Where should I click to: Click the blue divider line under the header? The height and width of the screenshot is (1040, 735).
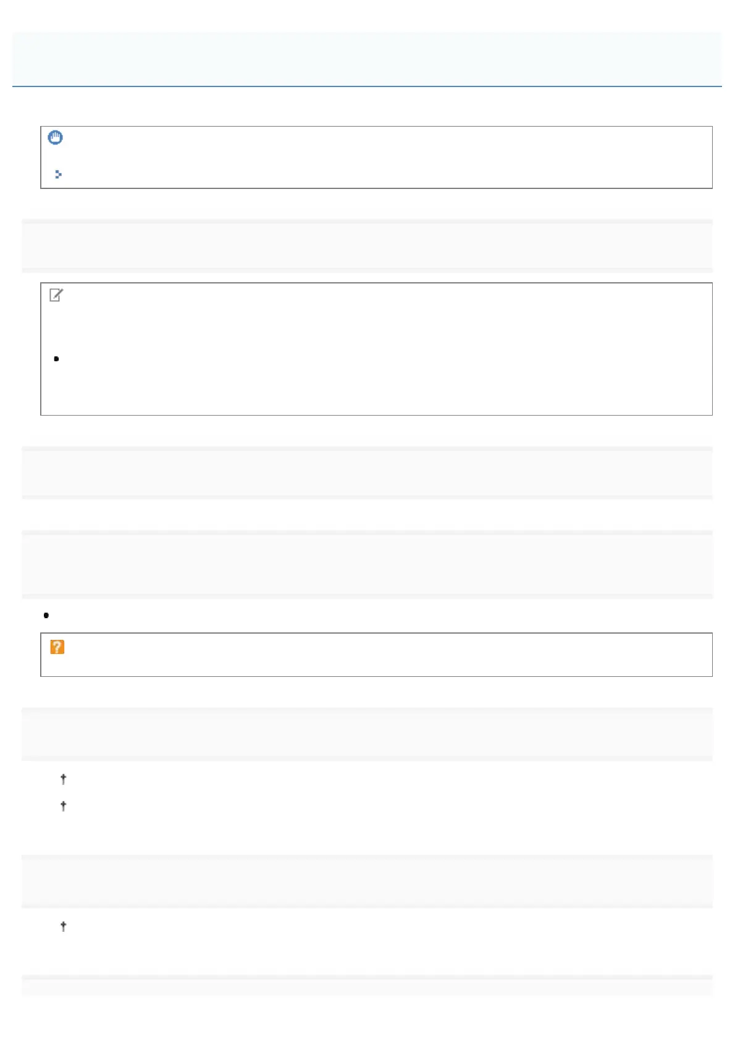click(x=367, y=86)
